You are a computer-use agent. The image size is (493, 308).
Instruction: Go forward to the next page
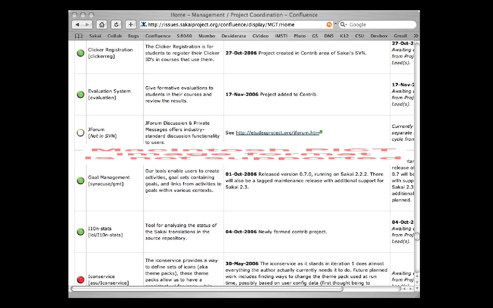[x=87, y=25]
